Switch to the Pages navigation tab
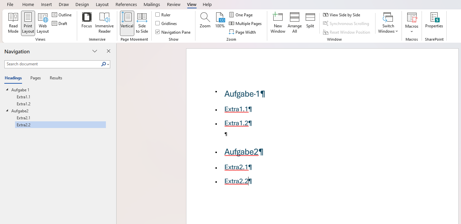The width and height of the screenshot is (461, 224). 35,78
